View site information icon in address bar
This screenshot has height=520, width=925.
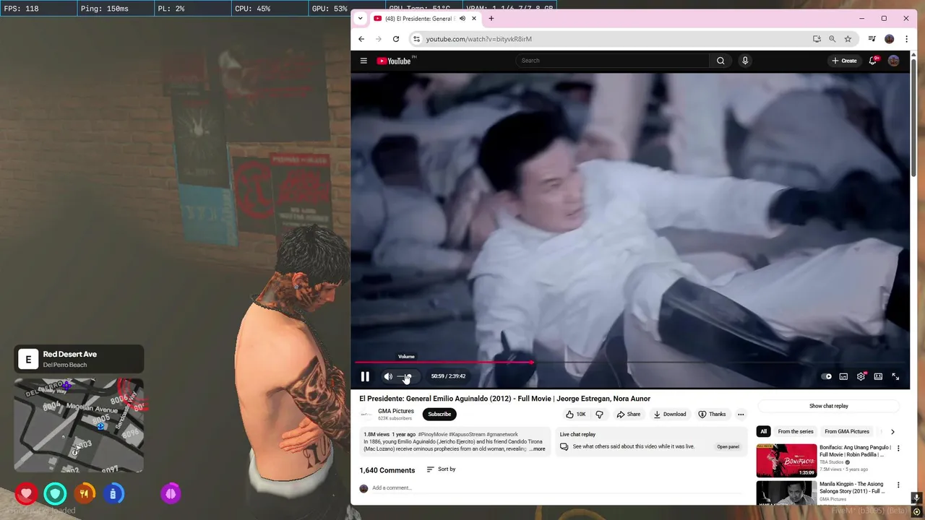(x=416, y=39)
